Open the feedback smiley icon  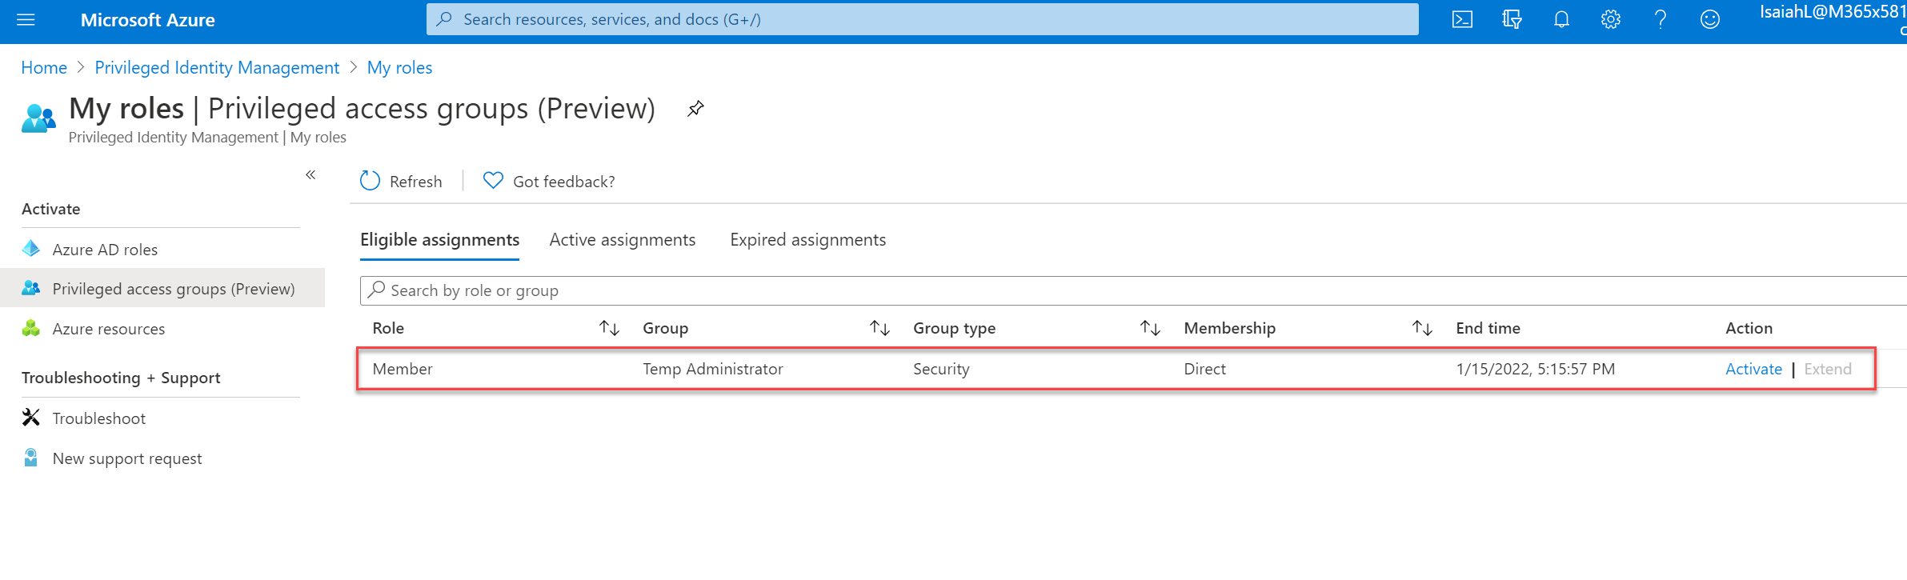1710,20
